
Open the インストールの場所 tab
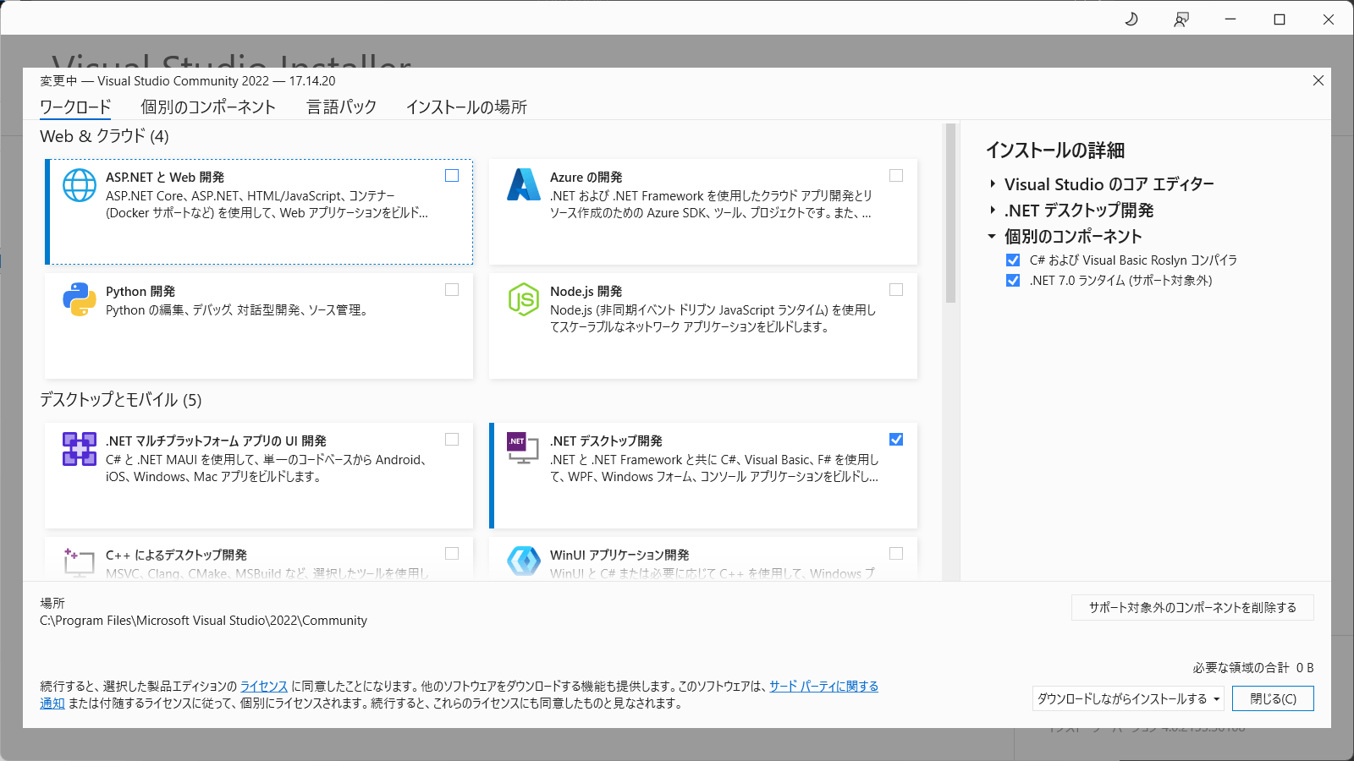click(x=466, y=107)
